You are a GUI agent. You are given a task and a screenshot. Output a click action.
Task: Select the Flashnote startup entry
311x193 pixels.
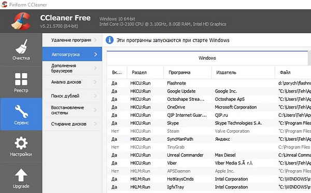(209, 83)
